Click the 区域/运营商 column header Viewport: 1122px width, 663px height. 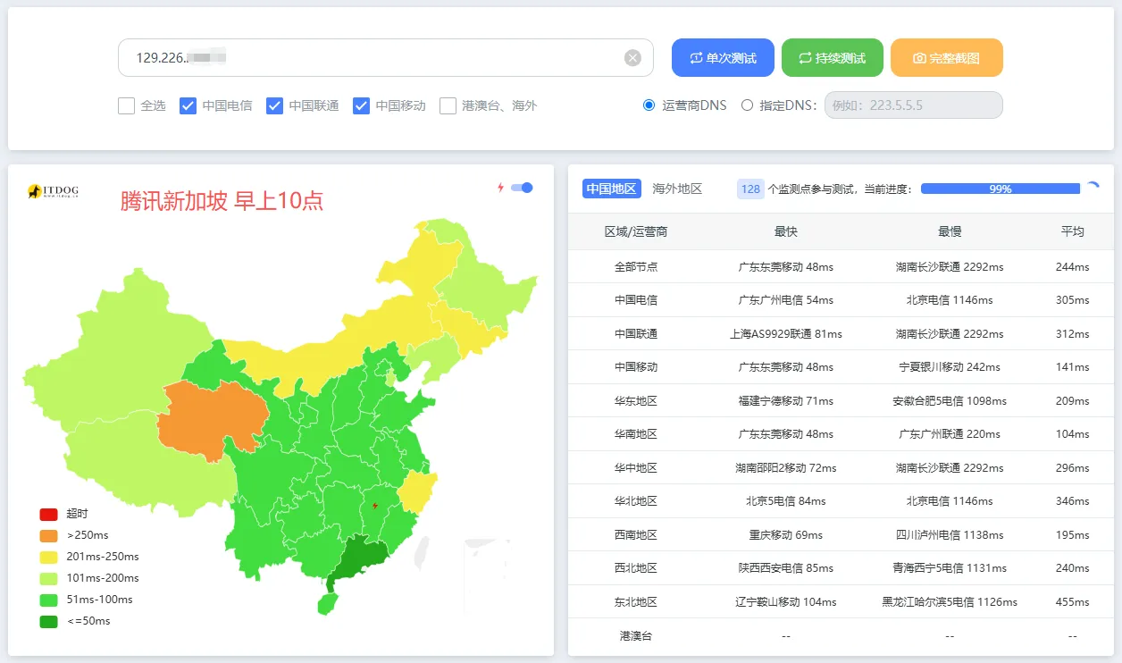(x=636, y=231)
